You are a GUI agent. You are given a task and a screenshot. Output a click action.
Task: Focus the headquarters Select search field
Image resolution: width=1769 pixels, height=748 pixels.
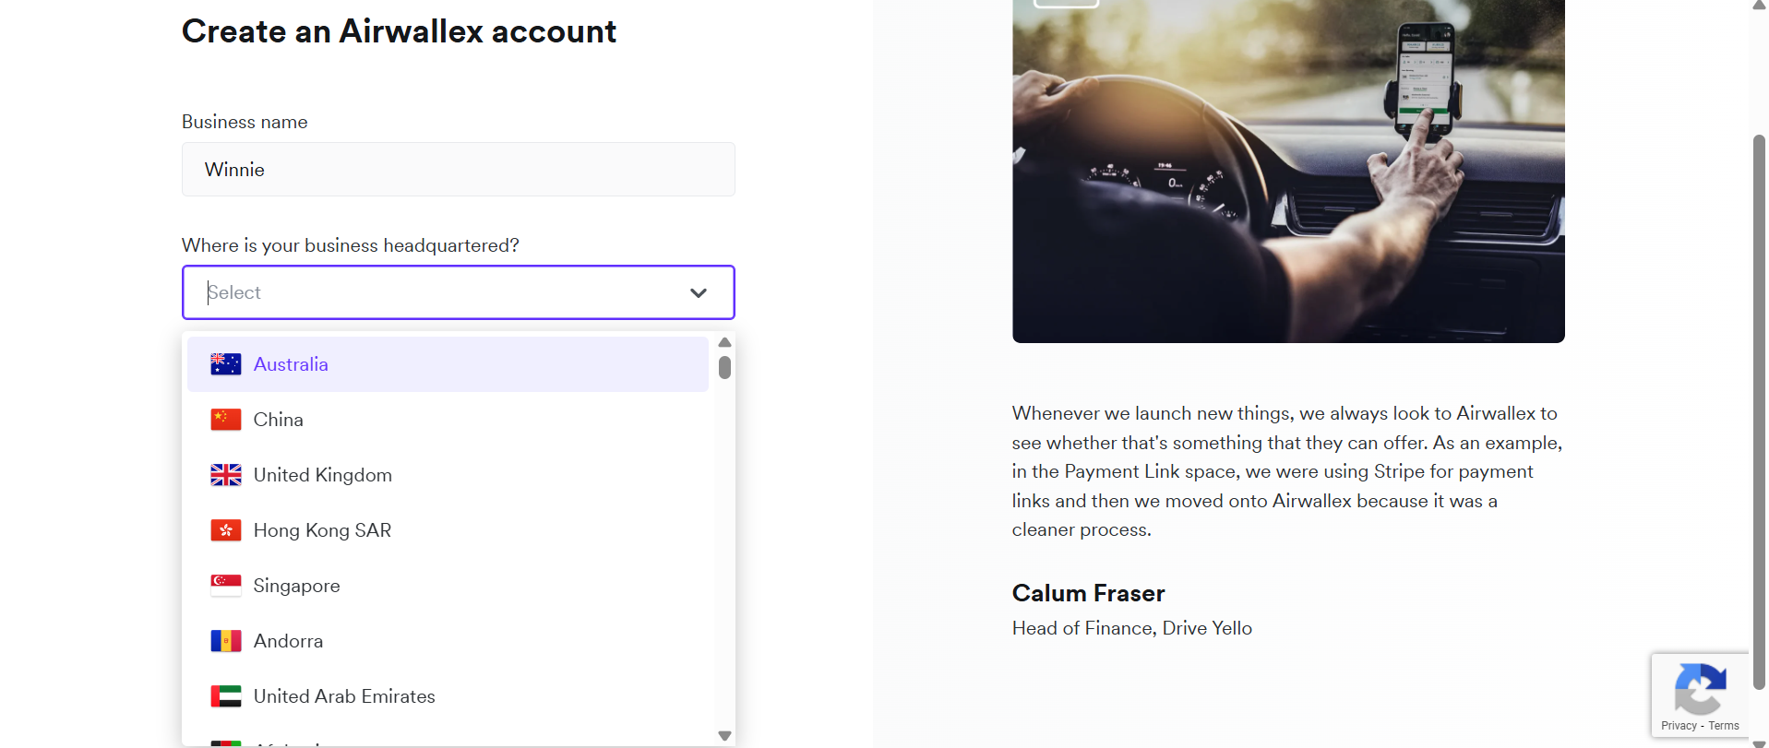[434, 293]
